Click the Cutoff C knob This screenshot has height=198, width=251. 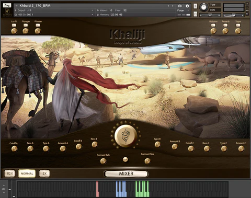click(x=191, y=148)
